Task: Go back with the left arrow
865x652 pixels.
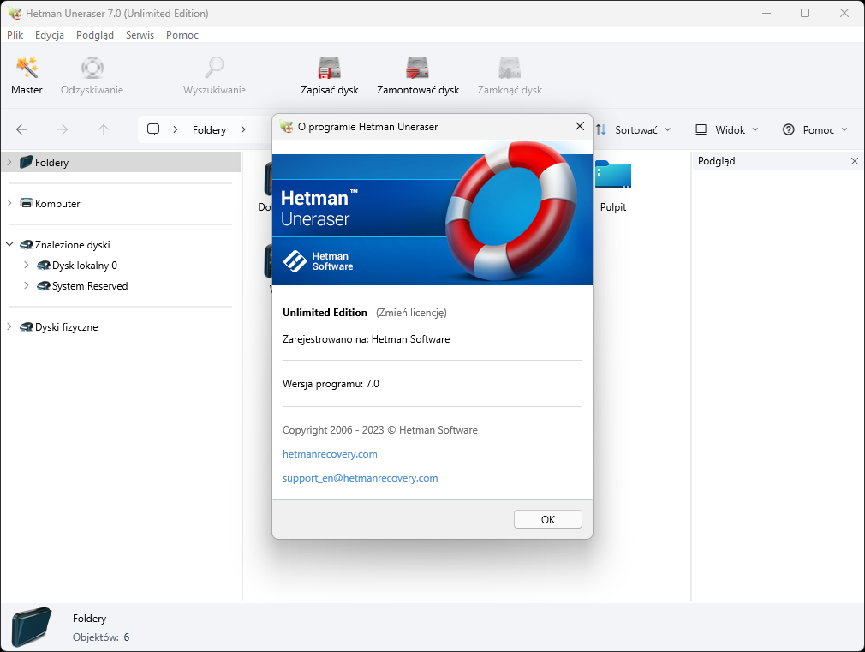Action: pyautogui.click(x=21, y=129)
